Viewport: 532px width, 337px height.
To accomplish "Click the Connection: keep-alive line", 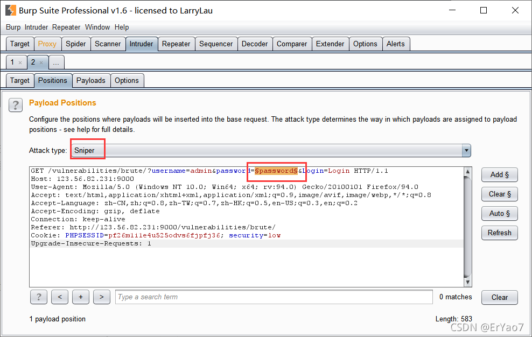I will [x=78, y=220].
